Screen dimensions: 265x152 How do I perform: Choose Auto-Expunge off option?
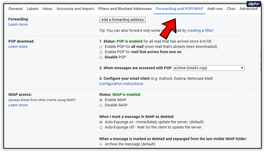pyautogui.click(x=101, y=127)
